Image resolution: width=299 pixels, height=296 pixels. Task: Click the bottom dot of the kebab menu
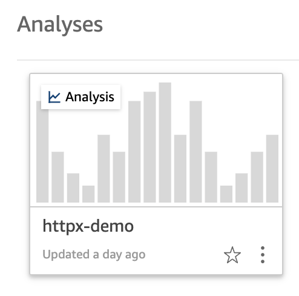[x=263, y=261]
